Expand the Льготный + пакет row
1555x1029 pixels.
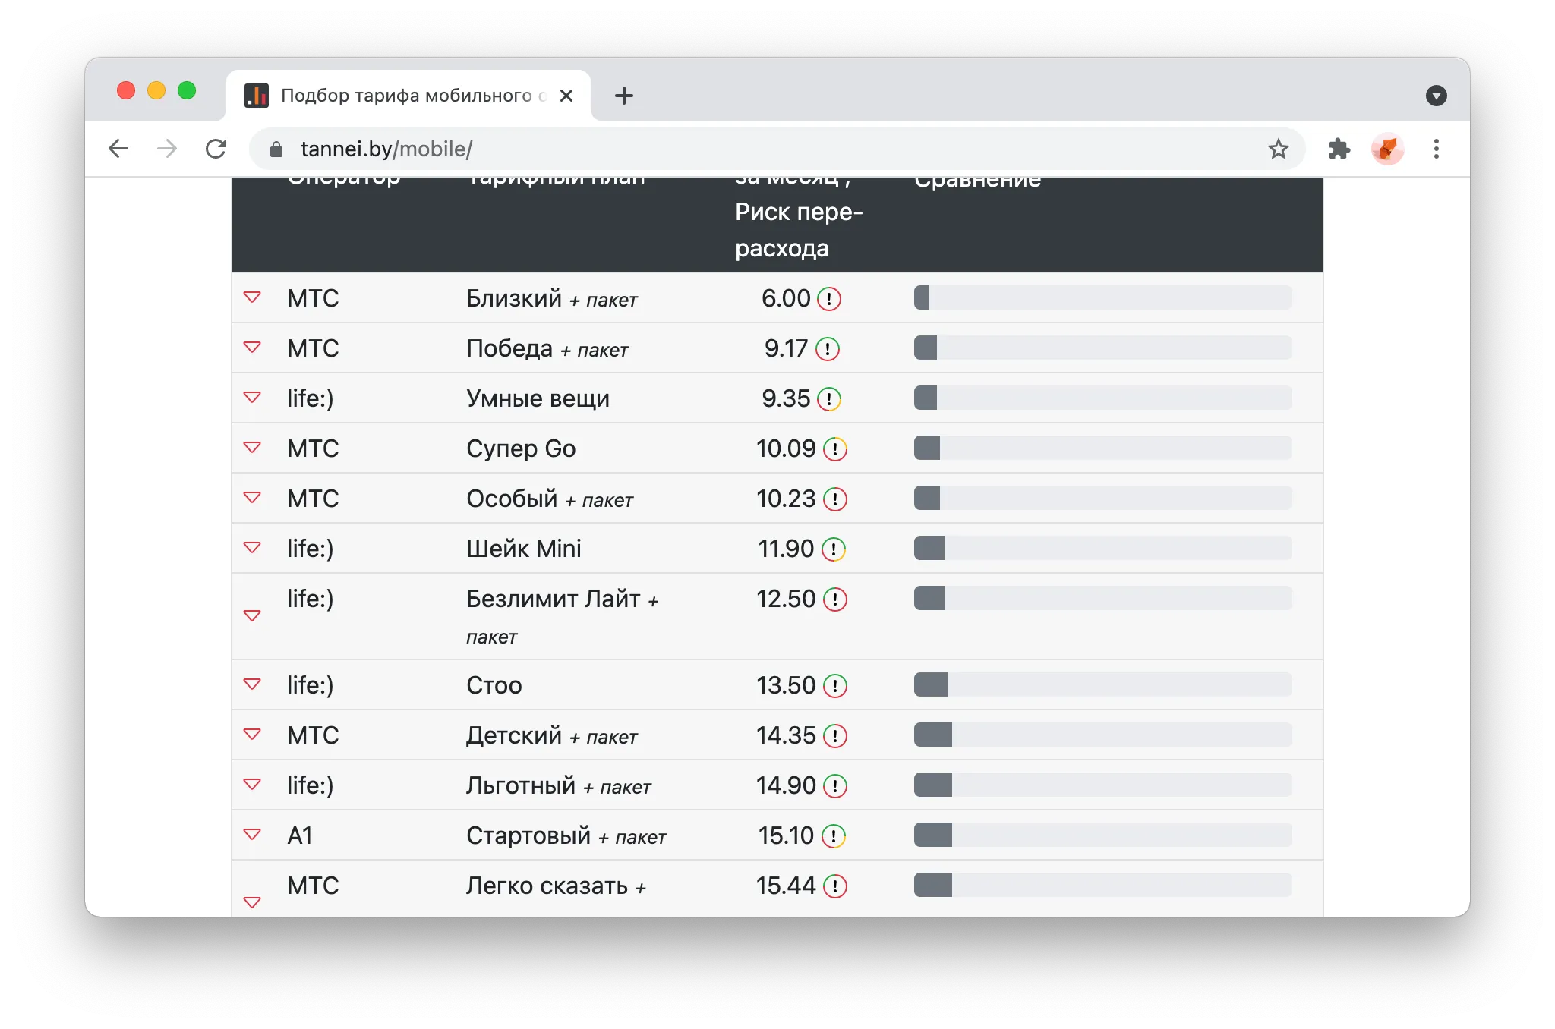[x=252, y=784]
